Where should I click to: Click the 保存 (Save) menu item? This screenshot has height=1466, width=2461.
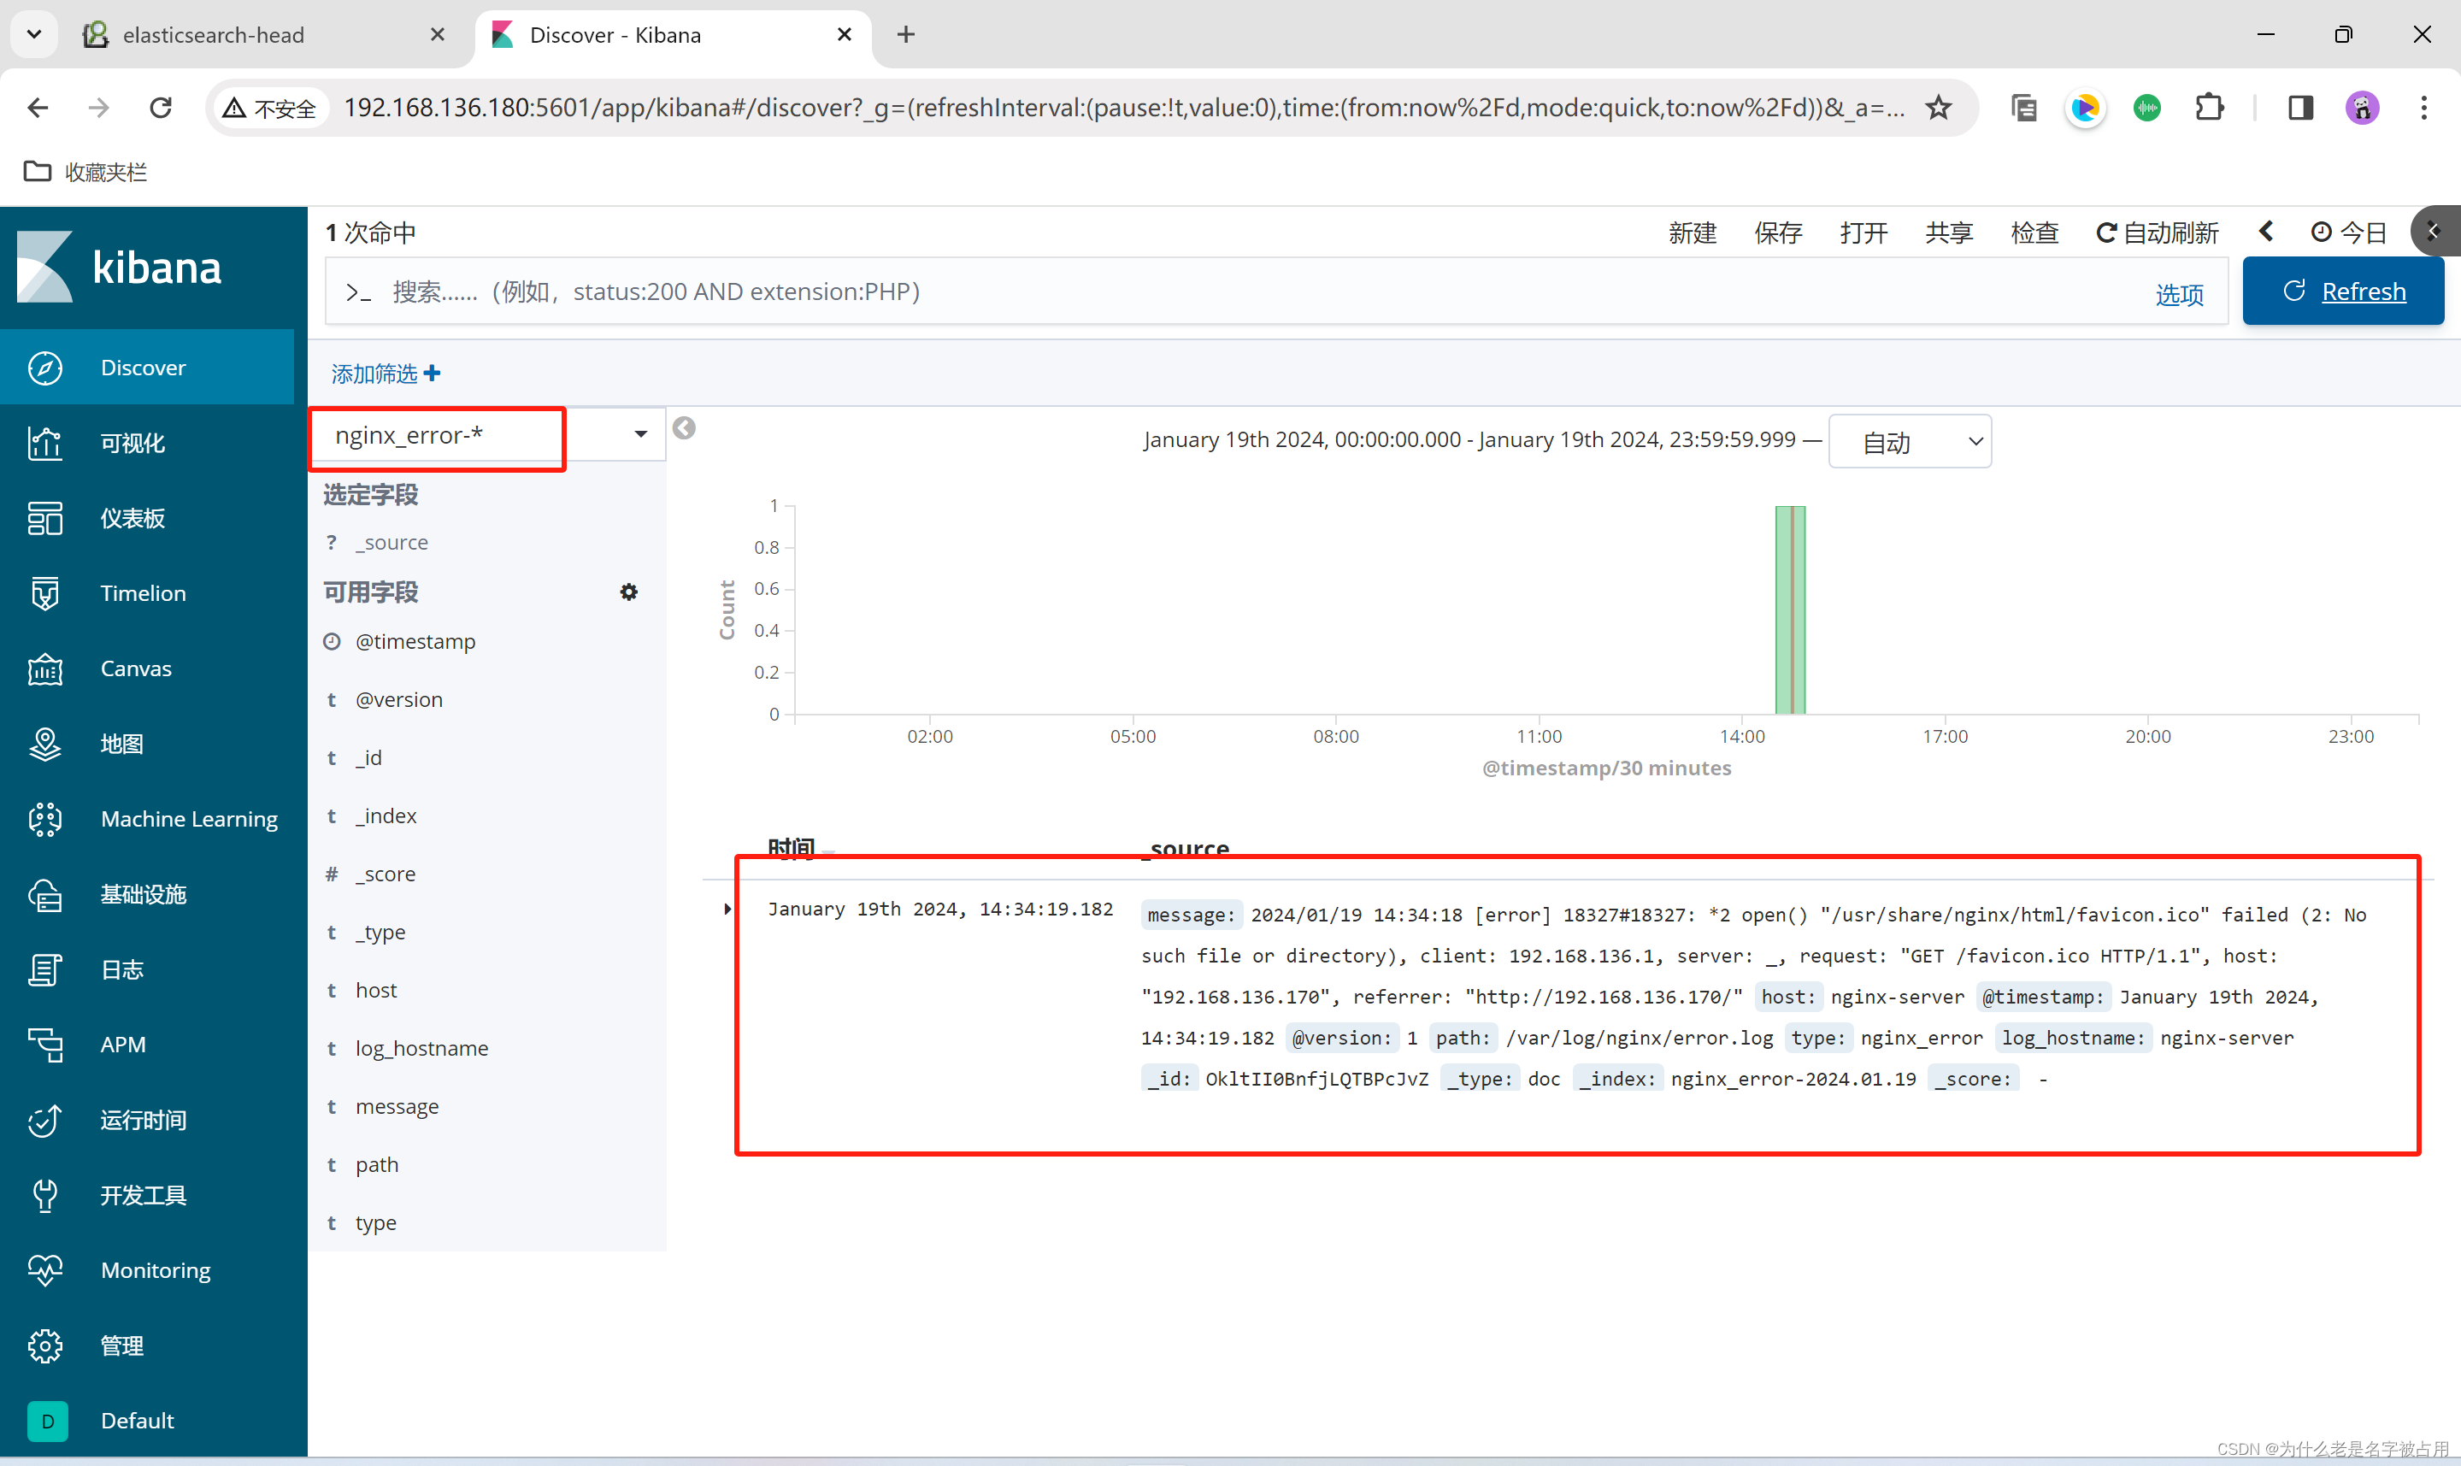1778,233
